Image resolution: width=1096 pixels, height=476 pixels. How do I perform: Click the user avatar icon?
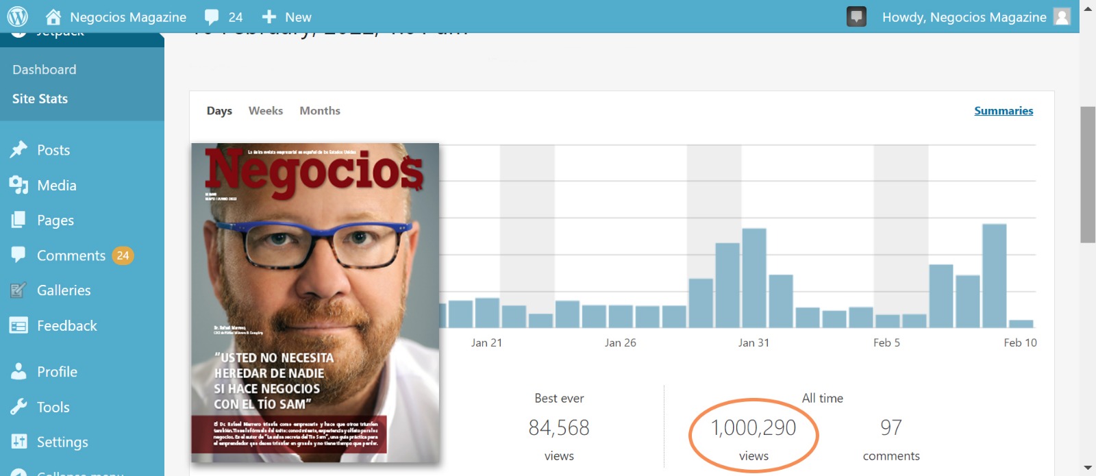[x=1062, y=16]
